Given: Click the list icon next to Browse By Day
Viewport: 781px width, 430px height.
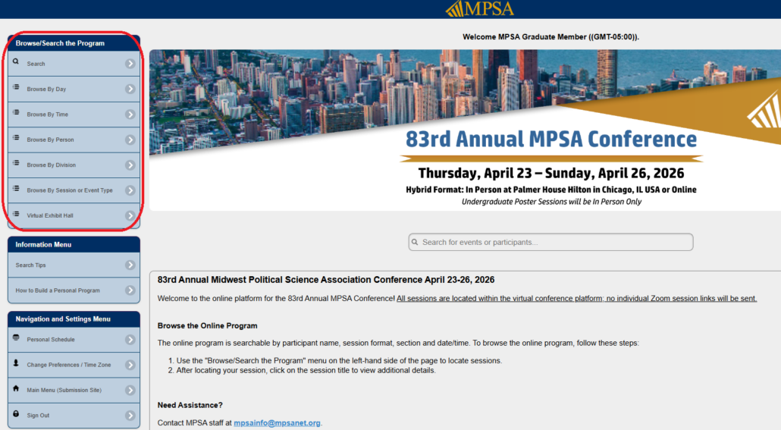Looking at the screenshot, I should pyautogui.click(x=16, y=89).
